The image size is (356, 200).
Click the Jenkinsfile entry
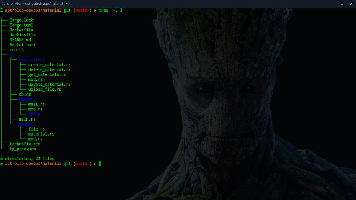pyautogui.click(x=23, y=35)
